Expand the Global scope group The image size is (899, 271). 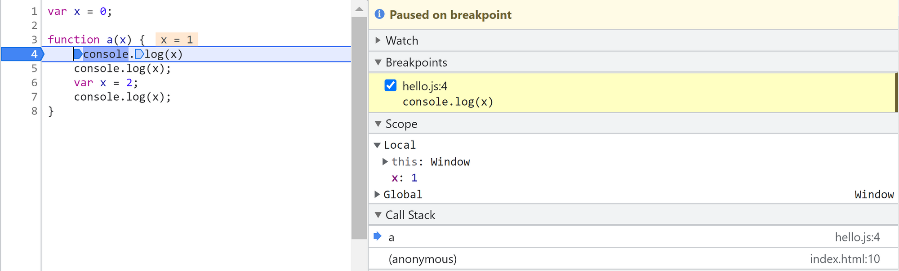point(377,194)
